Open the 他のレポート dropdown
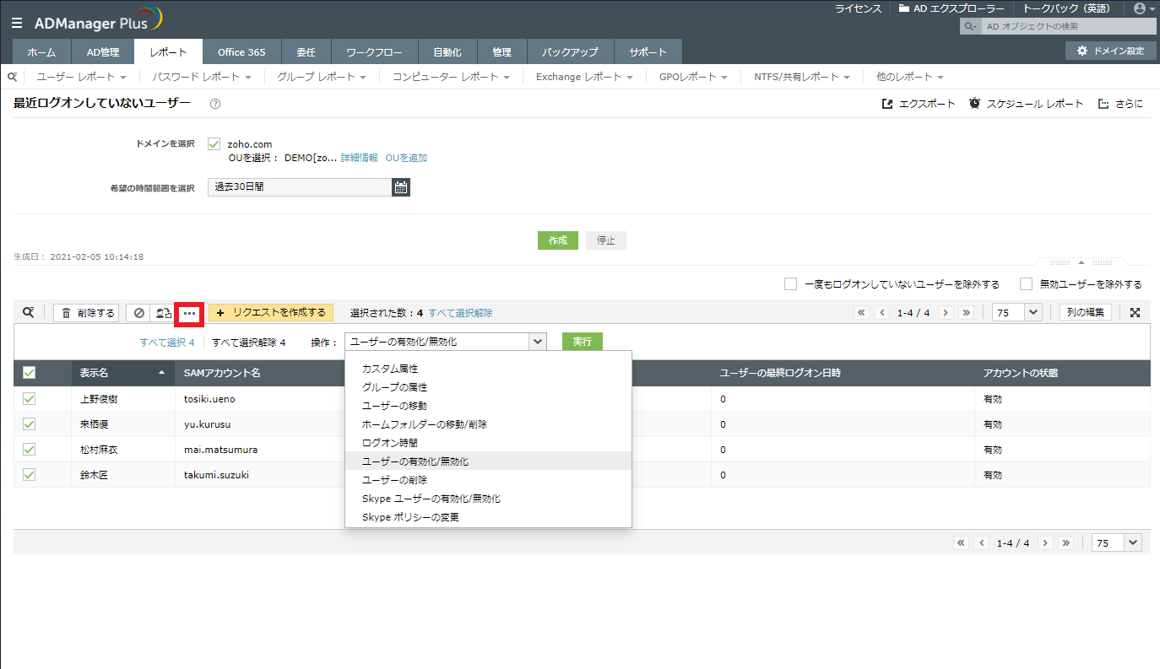The height and width of the screenshot is (669, 1160). click(910, 77)
